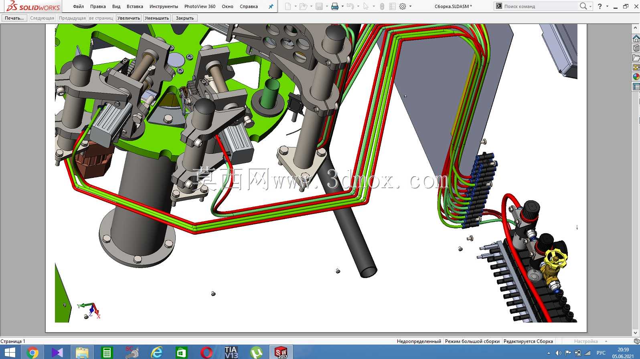Click the Undo arrow icon
Viewport: 640px width, 359px height.
click(x=350, y=6)
